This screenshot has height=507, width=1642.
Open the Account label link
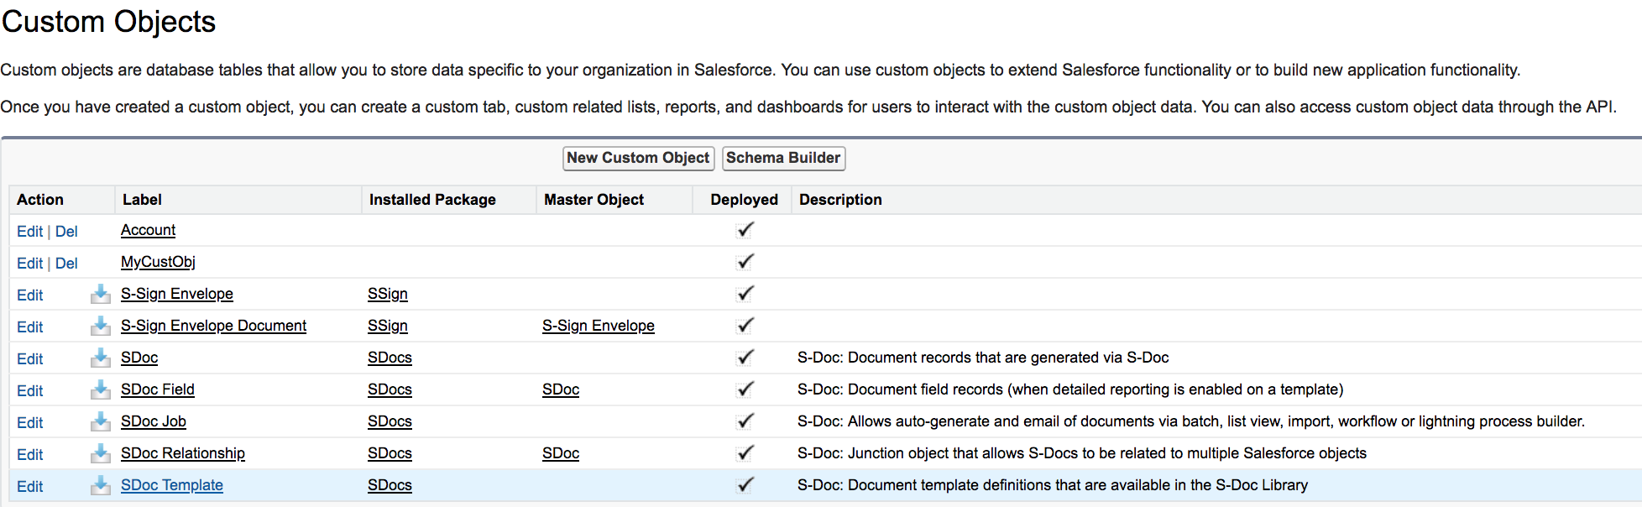148,230
